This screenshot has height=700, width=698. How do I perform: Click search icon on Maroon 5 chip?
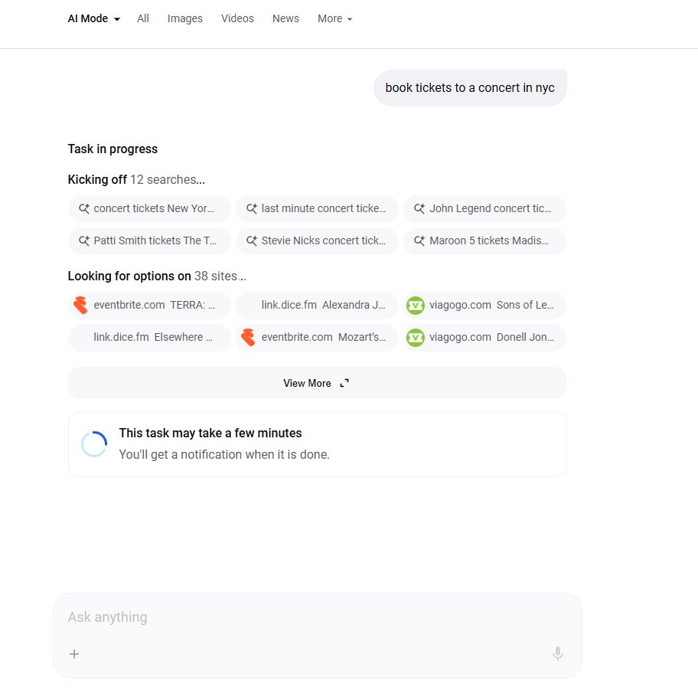click(x=419, y=240)
